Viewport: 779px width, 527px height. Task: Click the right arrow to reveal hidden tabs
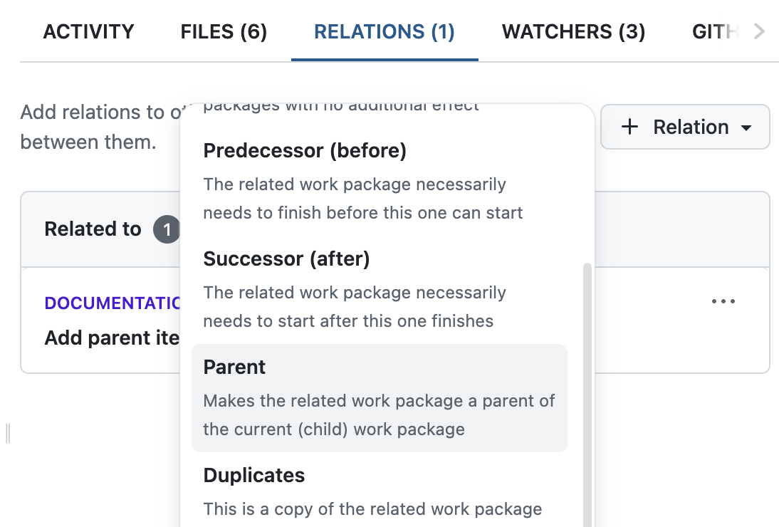(758, 31)
